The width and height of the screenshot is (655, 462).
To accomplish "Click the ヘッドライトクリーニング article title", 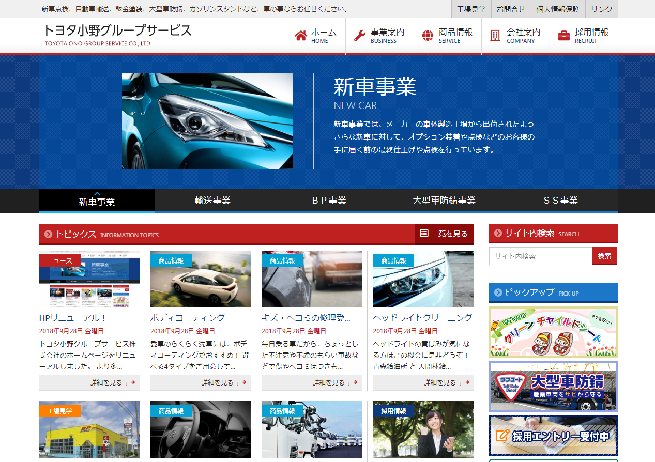I will [x=422, y=318].
